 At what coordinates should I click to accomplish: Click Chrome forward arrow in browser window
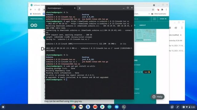[x=35, y=9]
